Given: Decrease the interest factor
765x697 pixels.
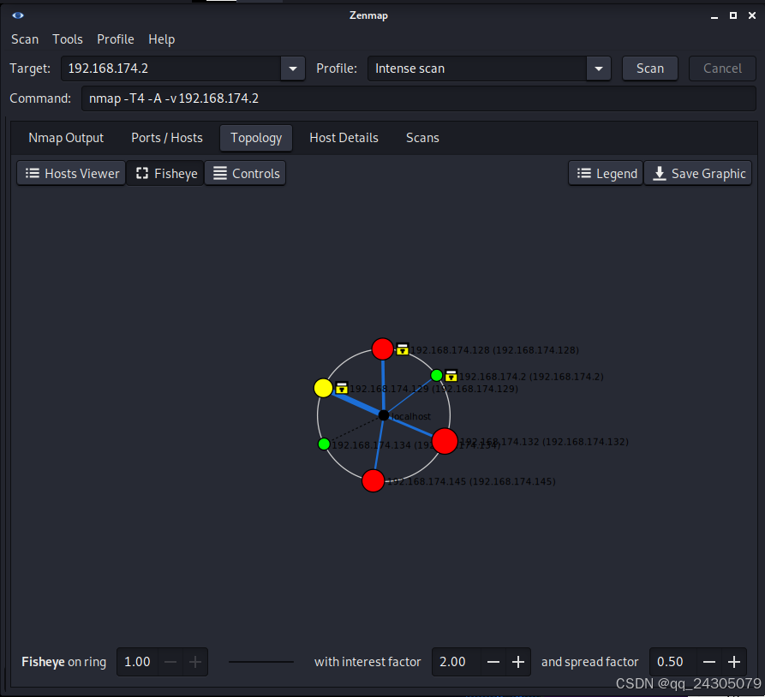Looking at the screenshot, I should [493, 662].
